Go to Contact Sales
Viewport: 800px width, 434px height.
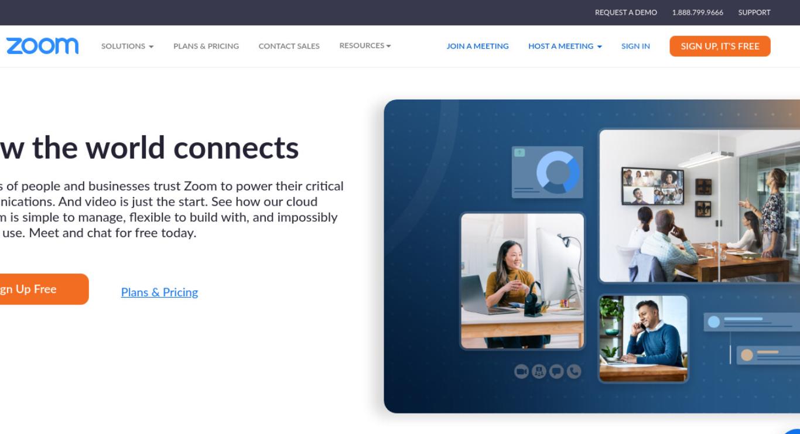(x=289, y=46)
